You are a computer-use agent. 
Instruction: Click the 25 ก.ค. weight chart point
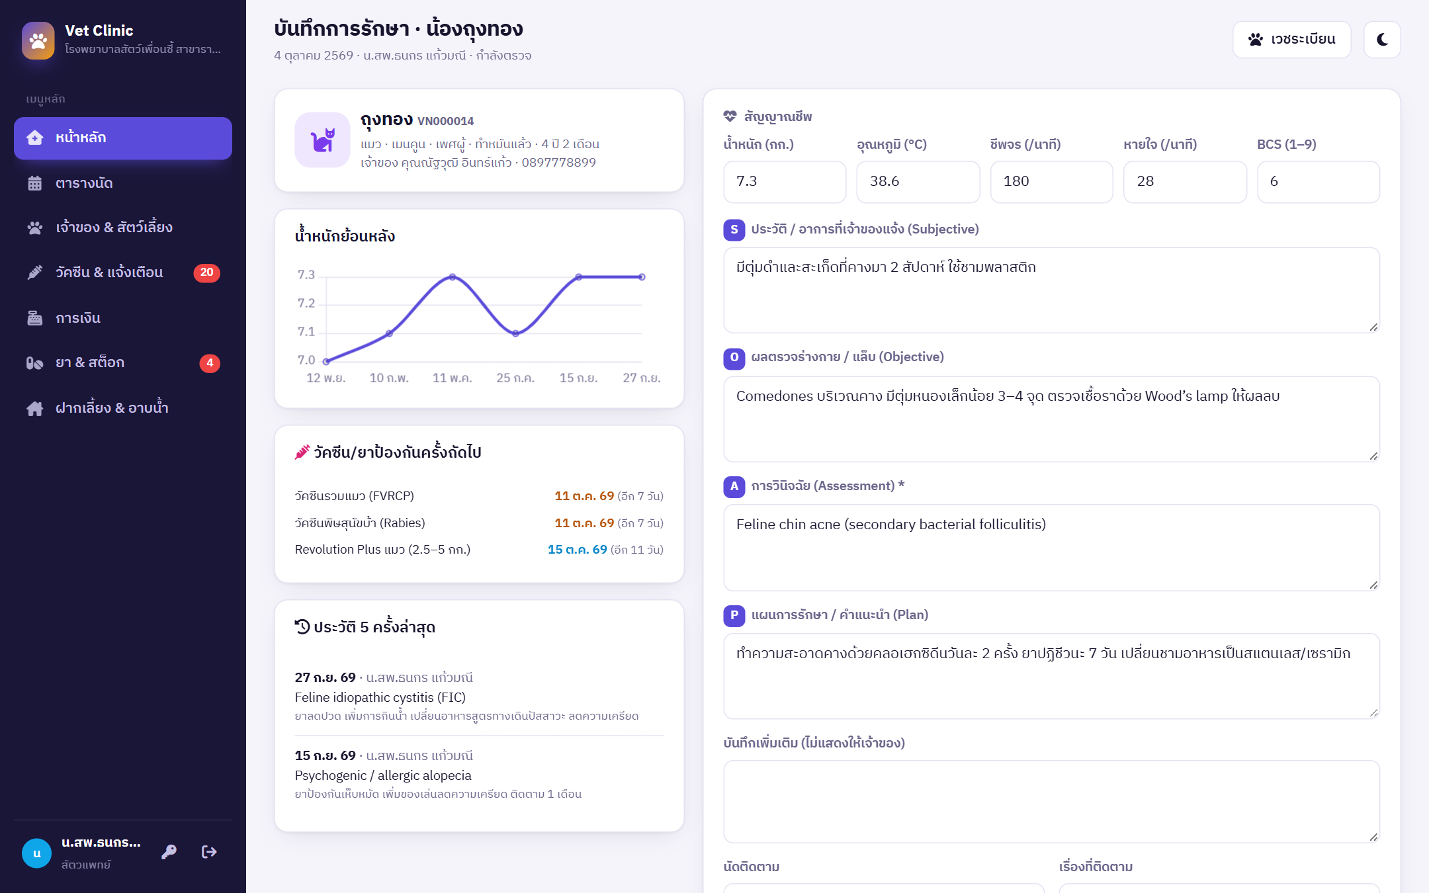(x=516, y=333)
